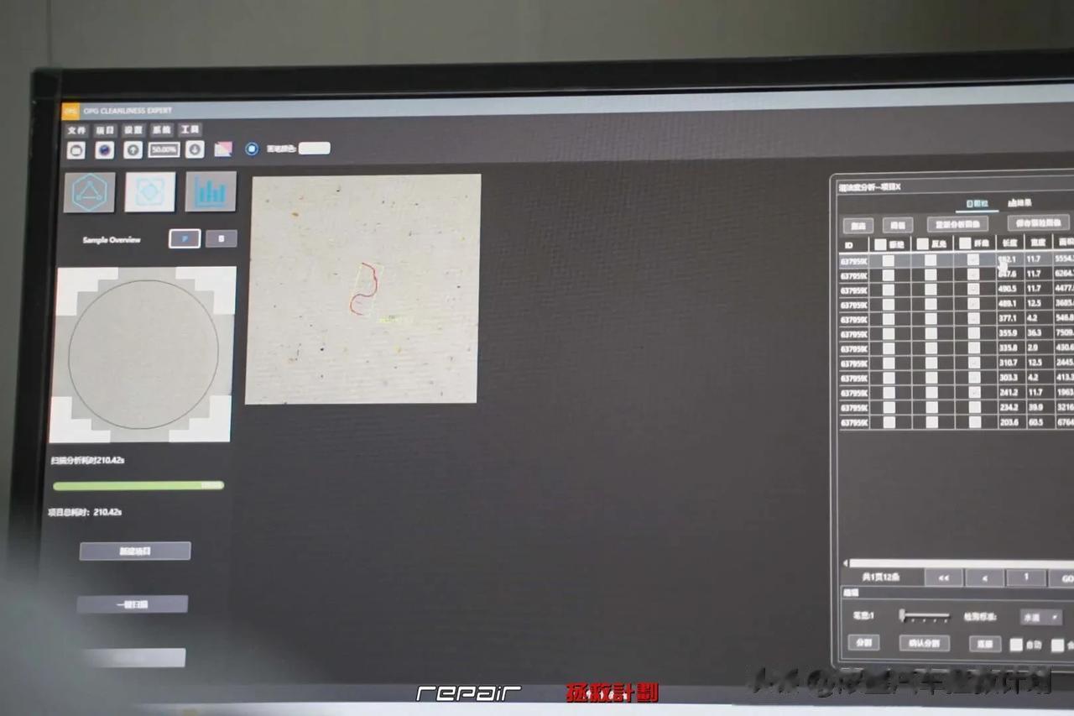Select the highlighted scan view panel icon
This screenshot has height=716, width=1074.
(150, 192)
